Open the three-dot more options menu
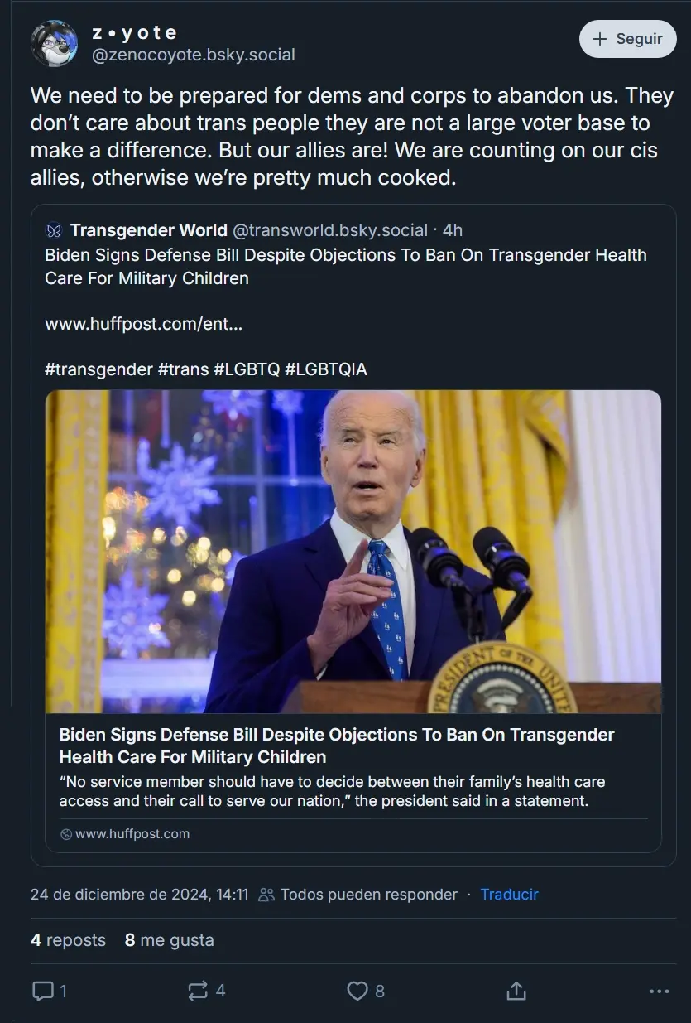 click(659, 991)
